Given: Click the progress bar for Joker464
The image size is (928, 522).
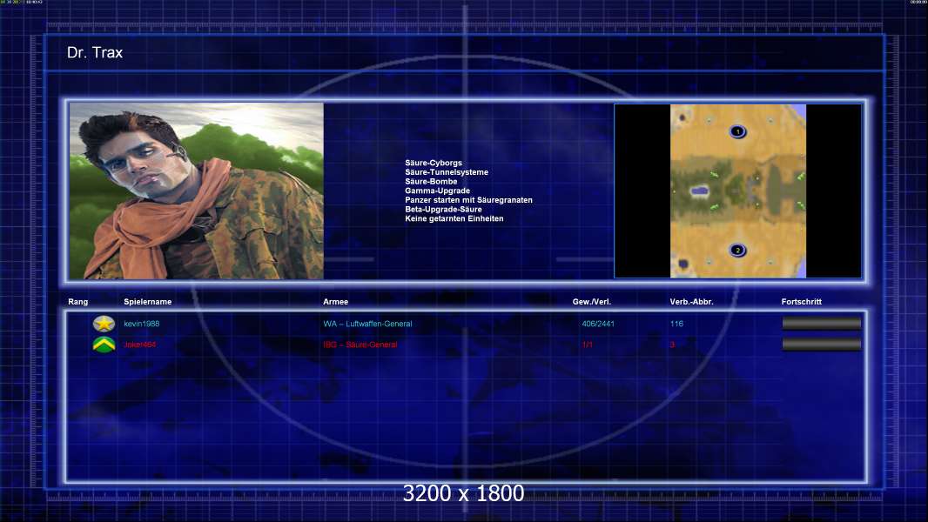Looking at the screenshot, I should pos(822,344).
